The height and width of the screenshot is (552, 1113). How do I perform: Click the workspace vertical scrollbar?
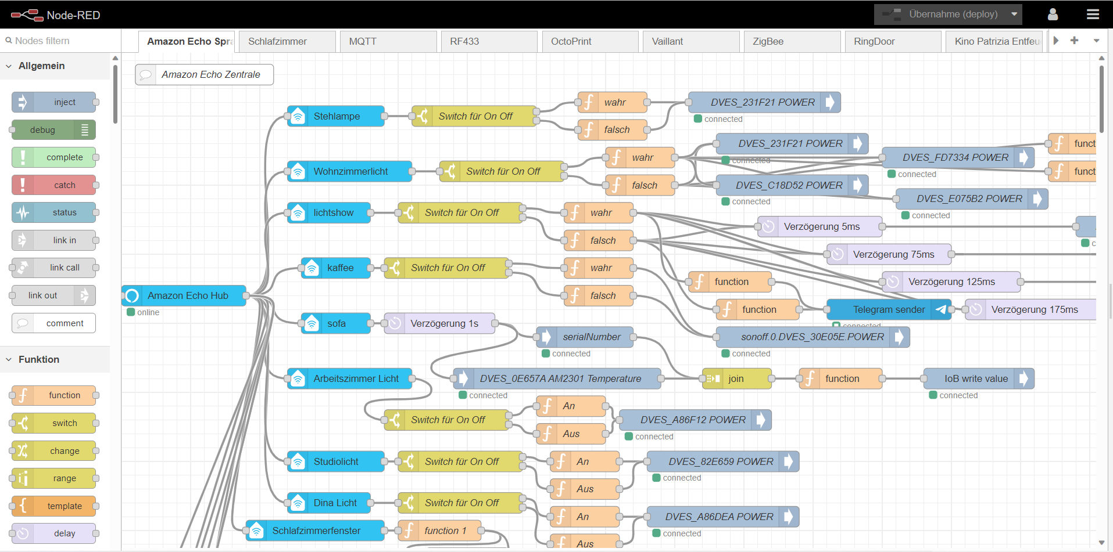pos(1101,99)
